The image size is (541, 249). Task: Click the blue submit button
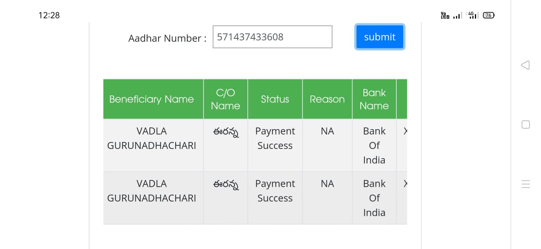380,37
